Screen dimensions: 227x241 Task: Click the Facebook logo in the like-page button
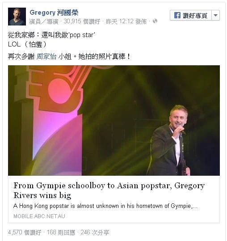coord(177,15)
